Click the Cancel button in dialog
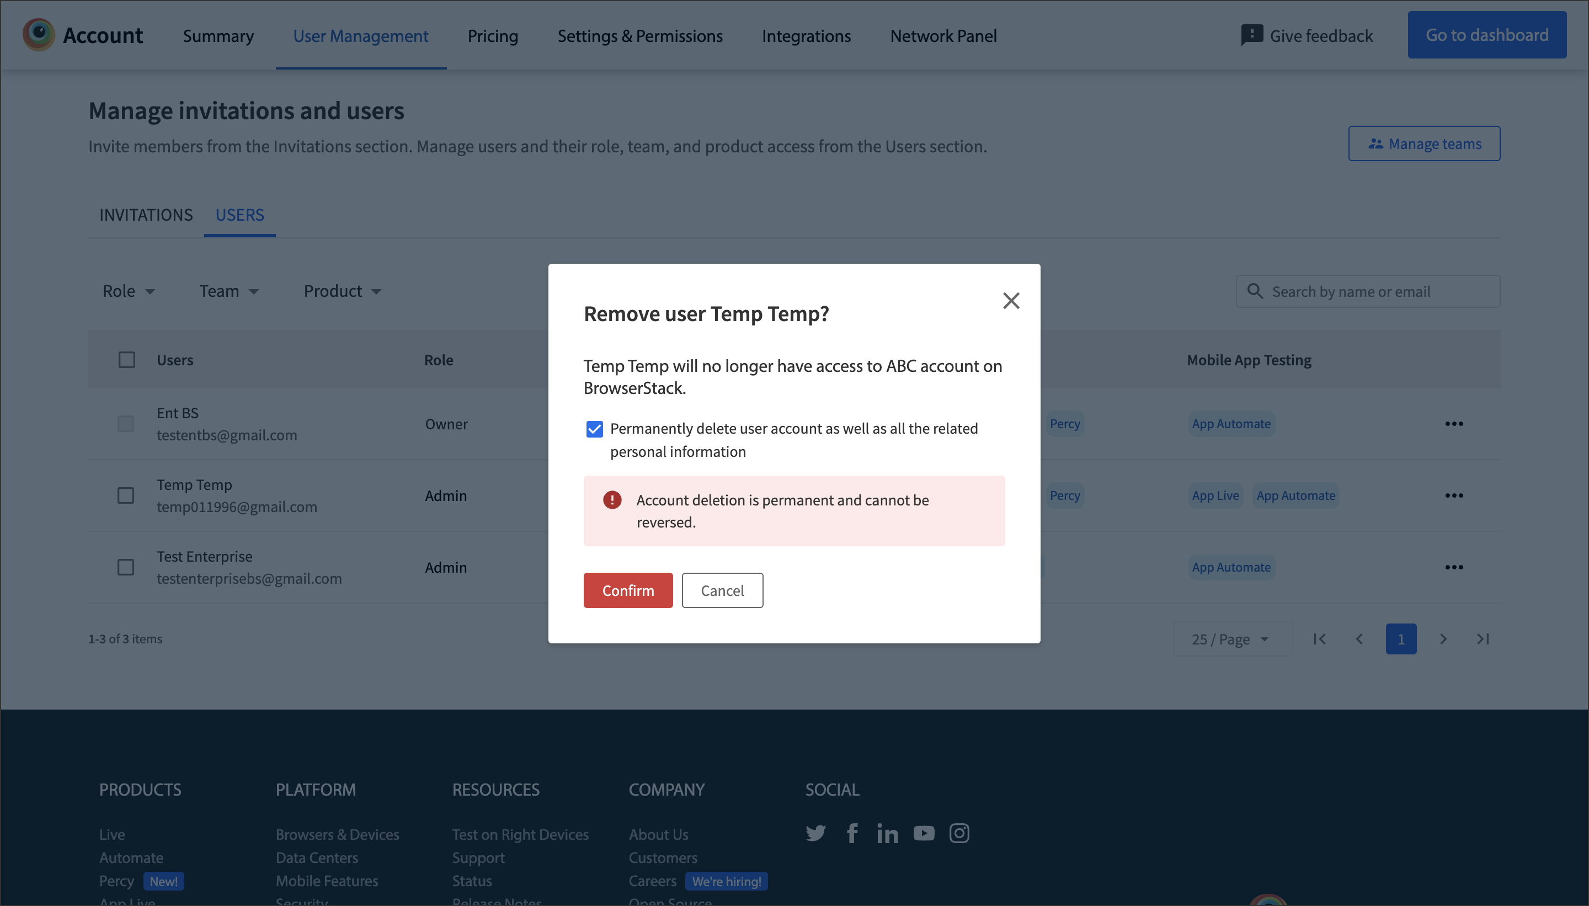The width and height of the screenshot is (1589, 906). click(722, 590)
